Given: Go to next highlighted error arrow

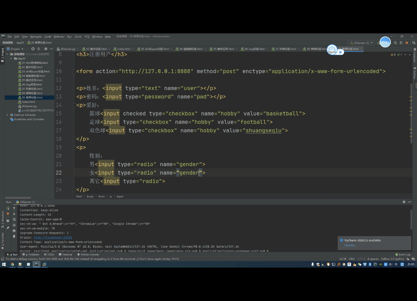Looking at the screenshot, I should click(410, 55).
